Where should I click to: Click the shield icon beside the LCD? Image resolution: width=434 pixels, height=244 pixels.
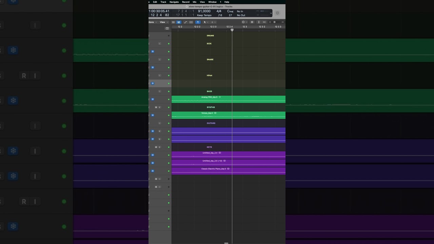(x=277, y=13)
